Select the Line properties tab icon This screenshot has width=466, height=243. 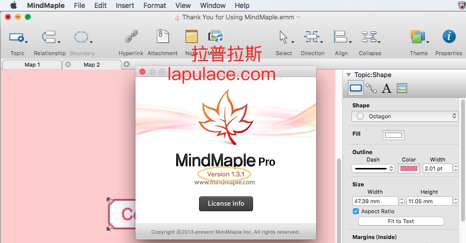pos(371,88)
